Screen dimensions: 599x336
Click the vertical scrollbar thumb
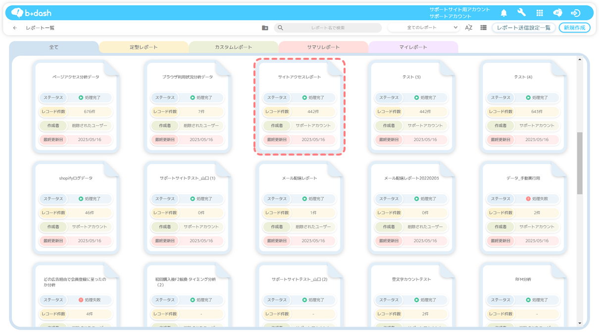click(x=580, y=163)
